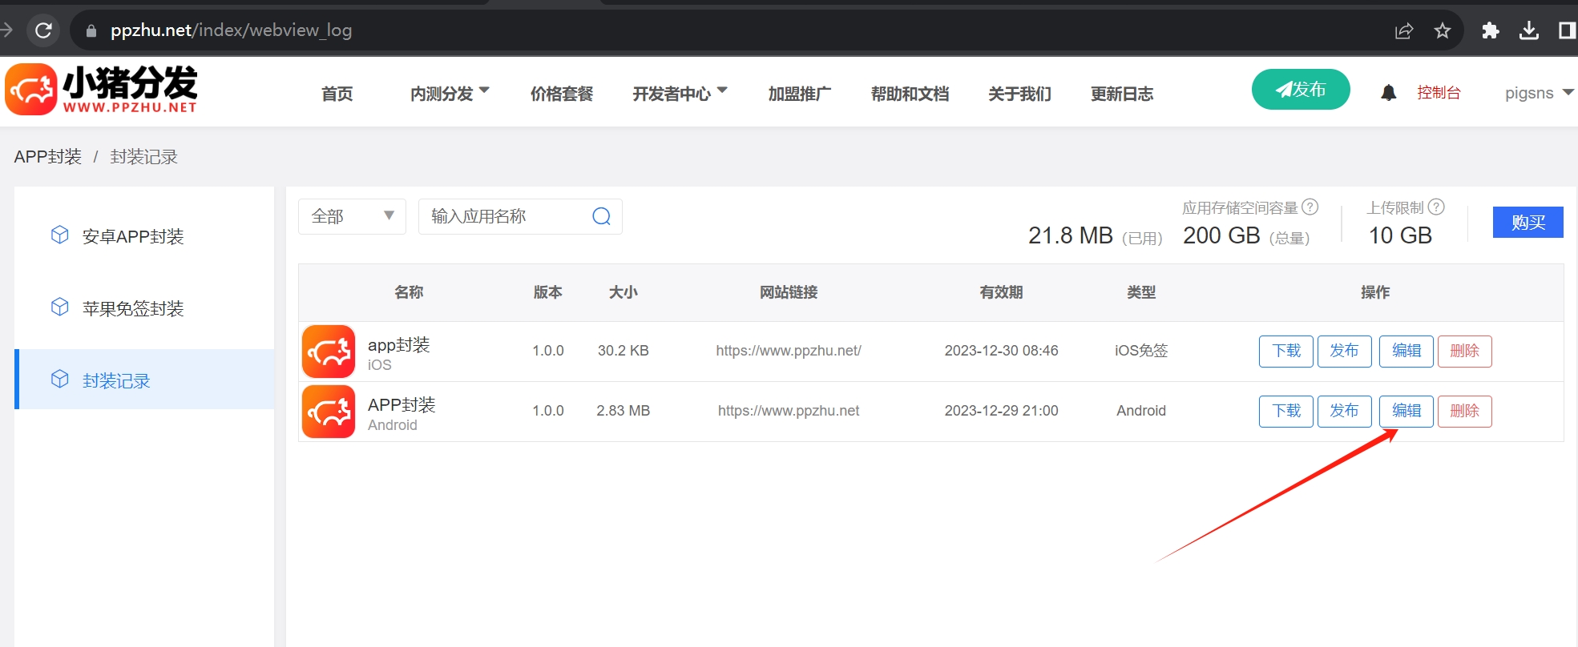Viewport: 1578px width, 647px height.
Task: Open notifications via the bell icon
Action: coord(1389,93)
